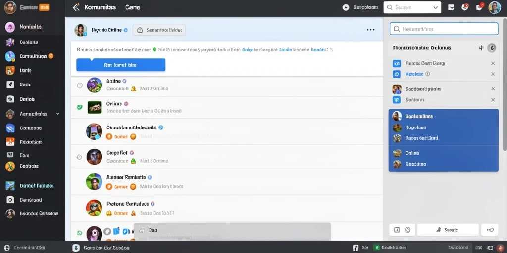Click the Sorate button in the right panel footer
The height and width of the screenshot is (253, 507).
pyautogui.click(x=448, y=230)
